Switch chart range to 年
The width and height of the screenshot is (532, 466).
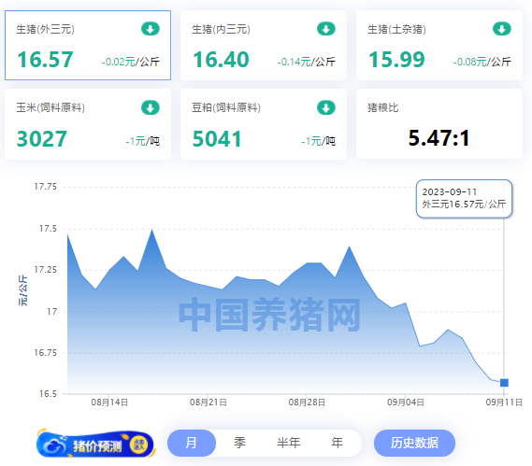click(337, 443)
